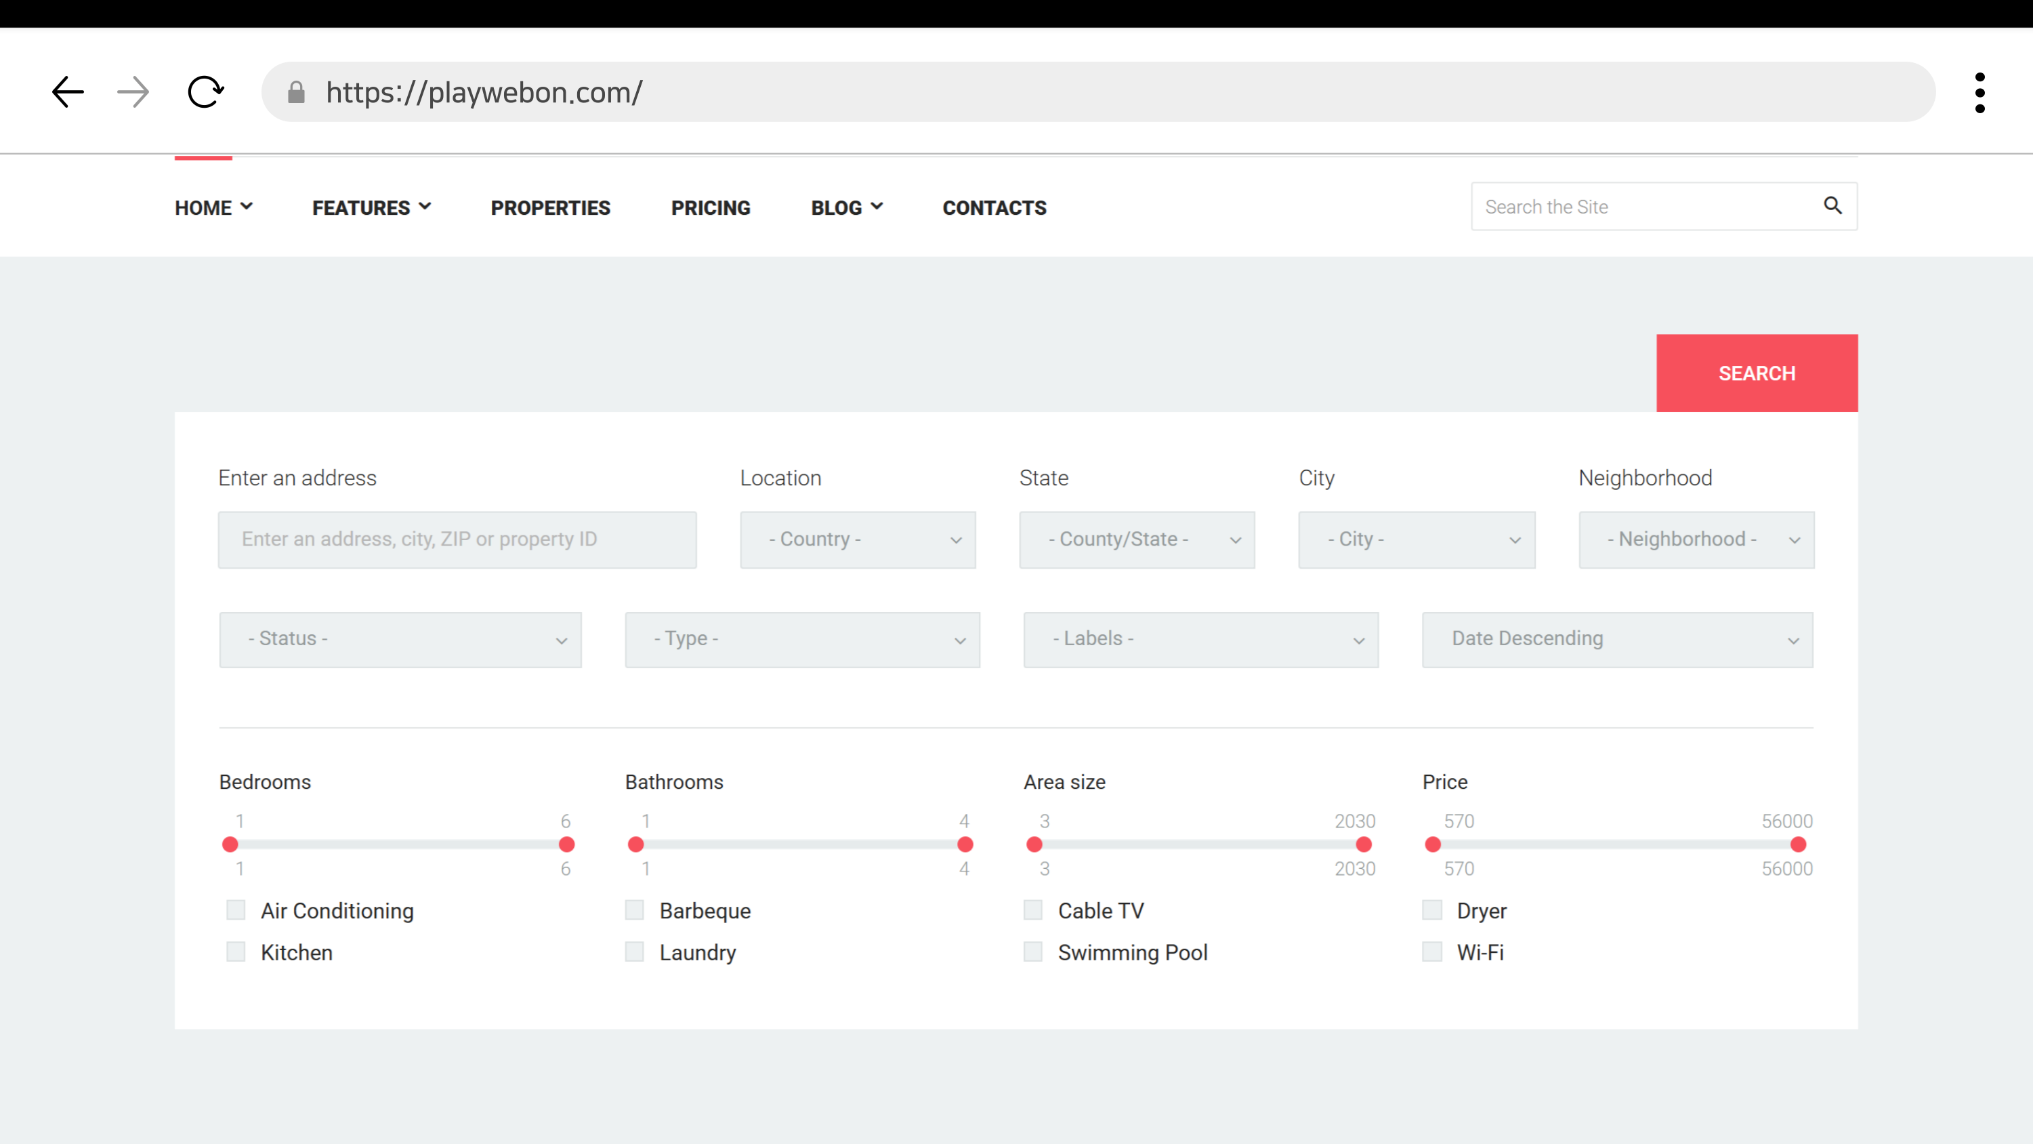The width and height of the screenshot is (2033, 1144).
Task: Click the site search magnifier icon
Action: pos(1832,206)
